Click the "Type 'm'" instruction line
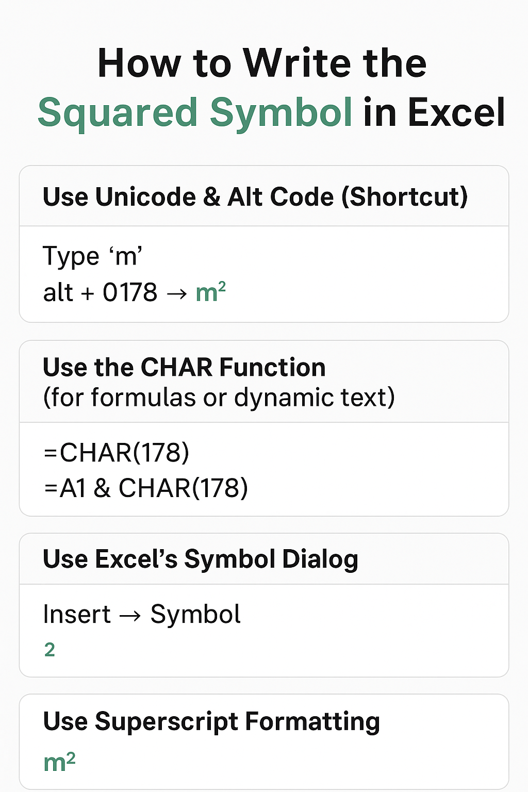 93,256
